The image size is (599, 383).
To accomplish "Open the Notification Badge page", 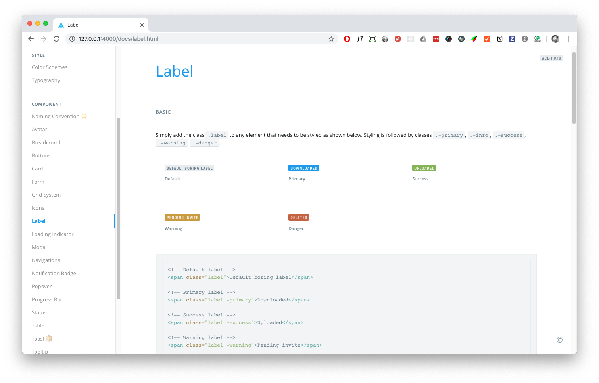I will click(x=54, y=274).
